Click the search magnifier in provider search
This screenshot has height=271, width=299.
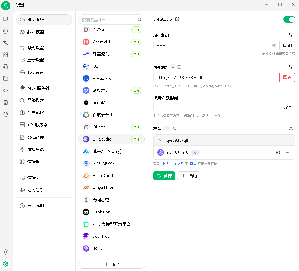pyautogui.click(x=140, y=20)
